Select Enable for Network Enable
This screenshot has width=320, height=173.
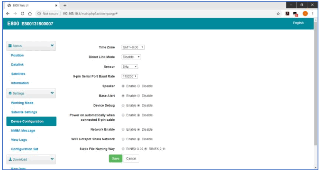[x=123, y=130]
